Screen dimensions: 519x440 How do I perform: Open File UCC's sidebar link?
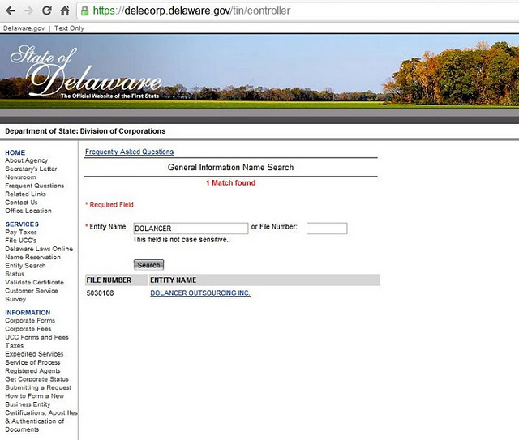[21, 241]
